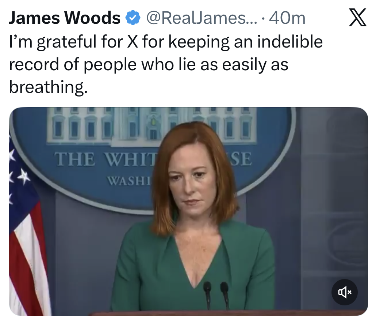The width and height of the screenshot is (368, 316).
Task: Click "THE WHIT" lettering on the backdrop
Action: 105,159
